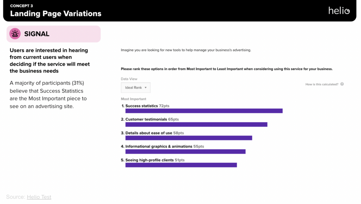This screenshot has height=204, width=361.
Task: Click the "Please rank these options" question text
Action: point(227,69)
